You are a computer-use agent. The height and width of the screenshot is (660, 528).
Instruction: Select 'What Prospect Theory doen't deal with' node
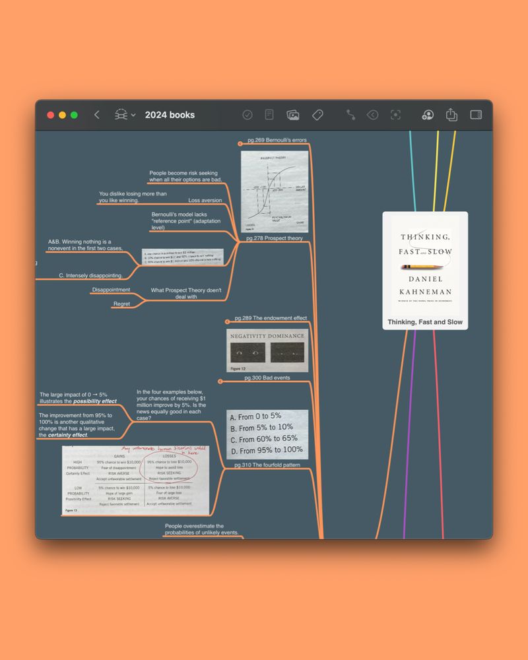186,294
